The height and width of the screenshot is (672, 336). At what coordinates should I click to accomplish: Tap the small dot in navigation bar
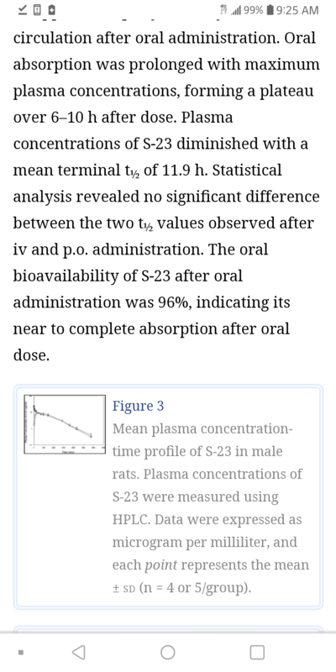20,653
